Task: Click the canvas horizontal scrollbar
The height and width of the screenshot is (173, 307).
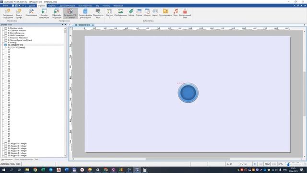Action: (x=188, y=159)
